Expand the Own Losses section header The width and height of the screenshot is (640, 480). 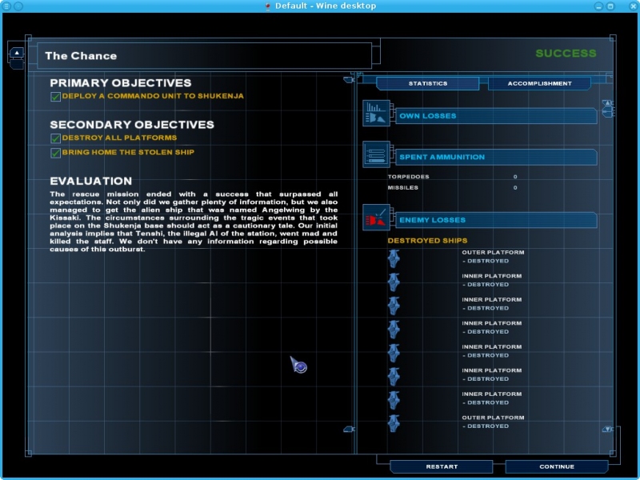tap(496, 116)
